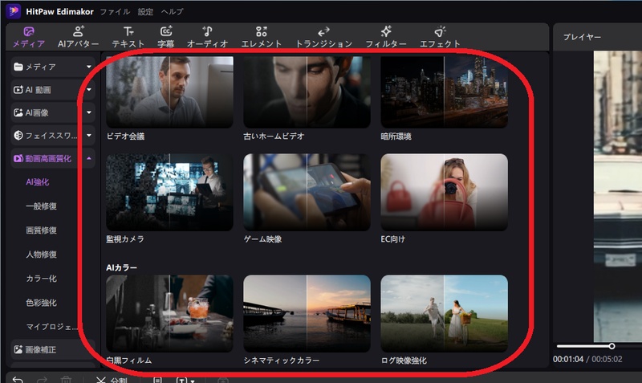Click the AI画像 sidebar icon
The width and height of the screenshot is (642, 383).
click(x=18, y=112)
